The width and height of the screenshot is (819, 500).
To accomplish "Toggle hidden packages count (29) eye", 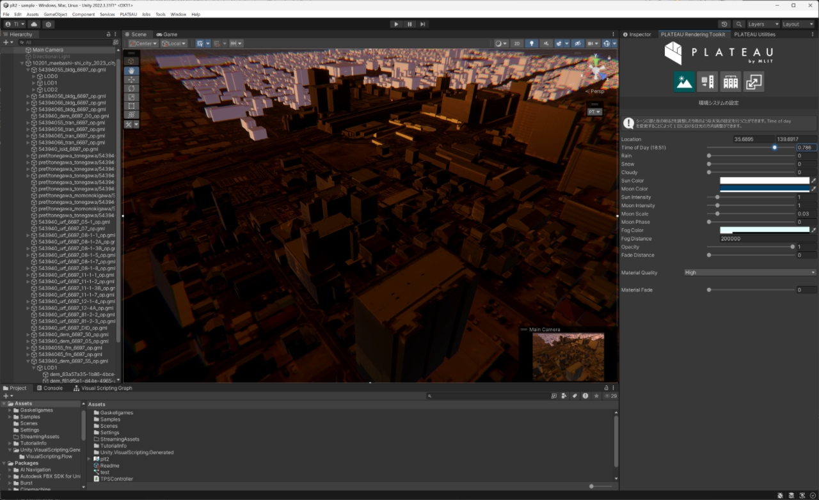I will click(x=611, y=396).
